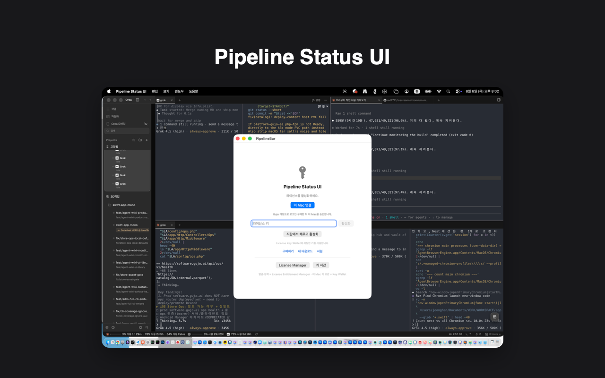Close the lower grok tab
The image size is (605, 378).
pyautogui.click(x=171, y=225)
